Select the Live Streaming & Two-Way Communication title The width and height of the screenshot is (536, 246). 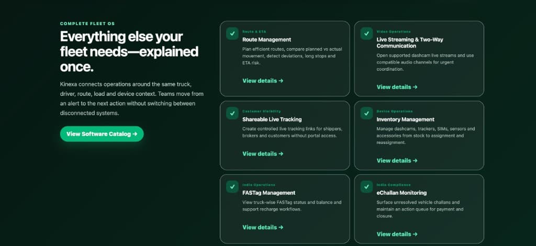click(x=410, y=43)
